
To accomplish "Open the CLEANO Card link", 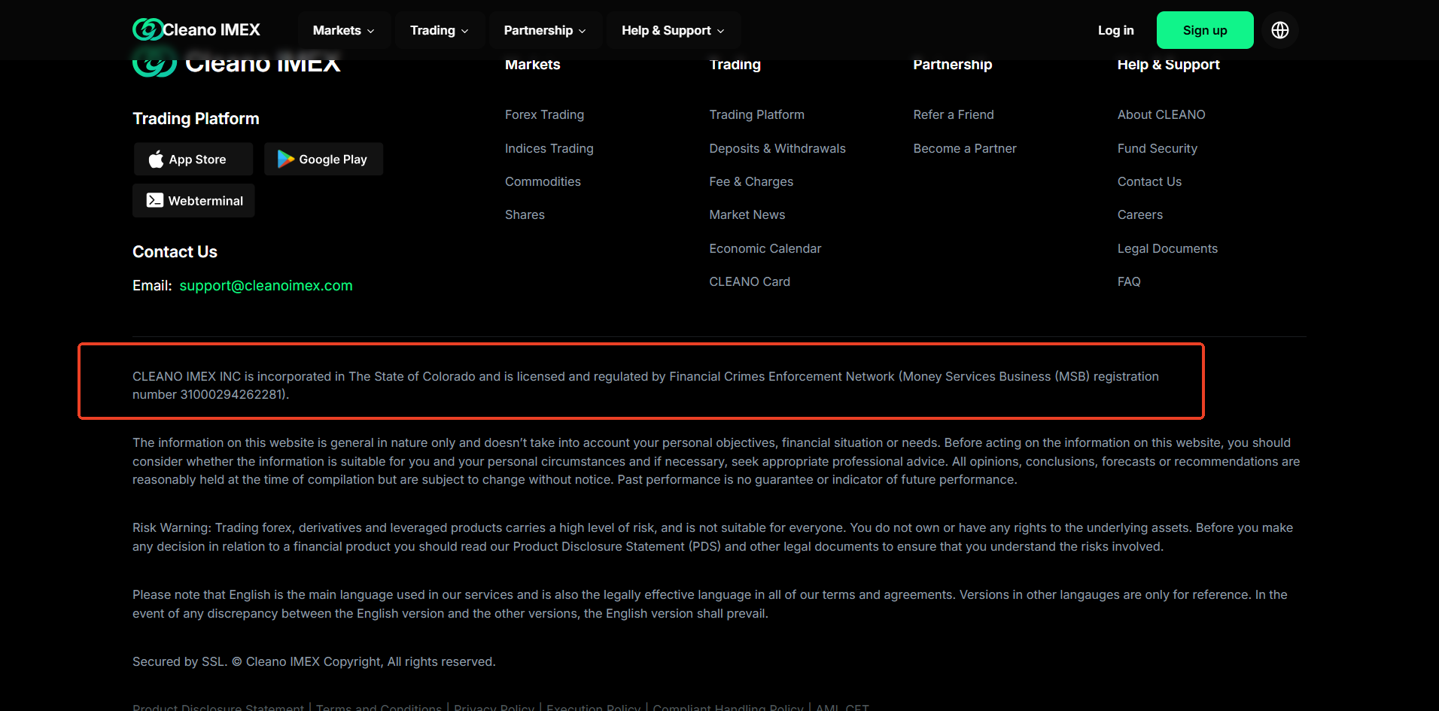I will (x=750, y=281).
